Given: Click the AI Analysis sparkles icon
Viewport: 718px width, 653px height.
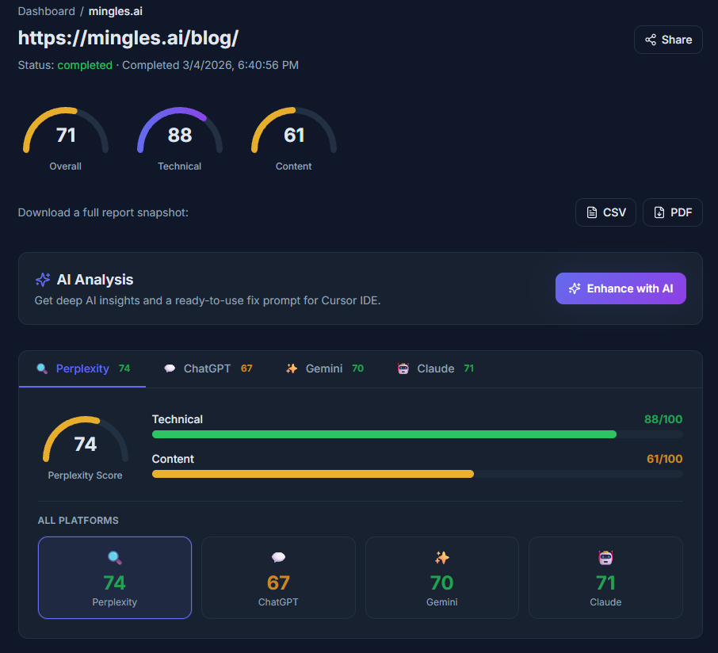Looking at the screenshot, I should (x=42, y=280).
